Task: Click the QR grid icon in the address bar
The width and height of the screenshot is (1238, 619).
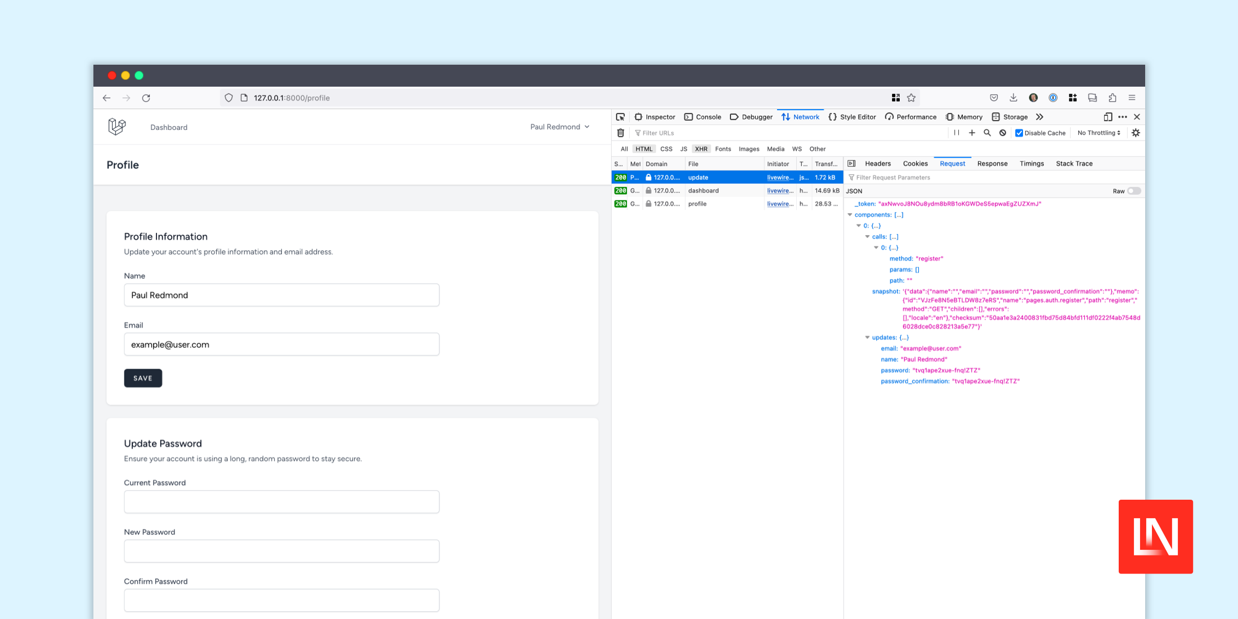Action: (895, 98)
